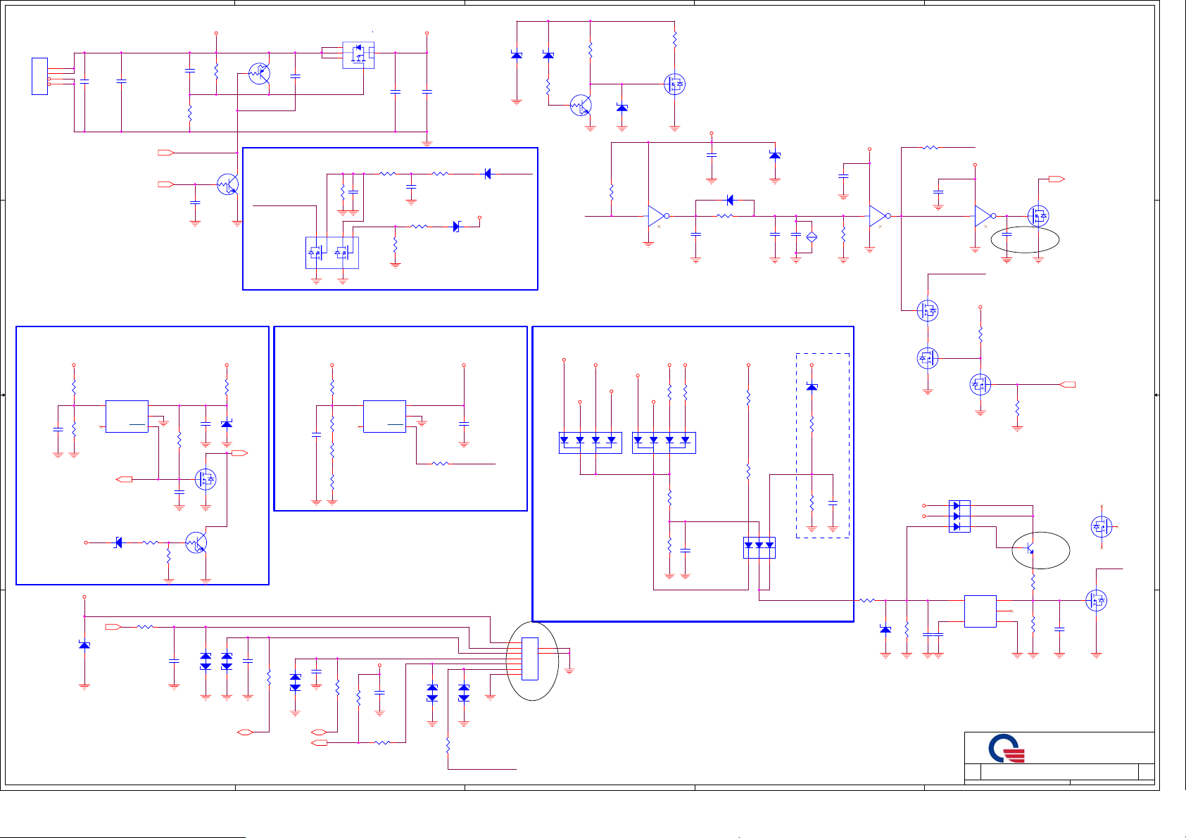The image size is (1186, 838).
Task: Select the IC rectangle below the circled transistor
Action: tap(980, 611)
